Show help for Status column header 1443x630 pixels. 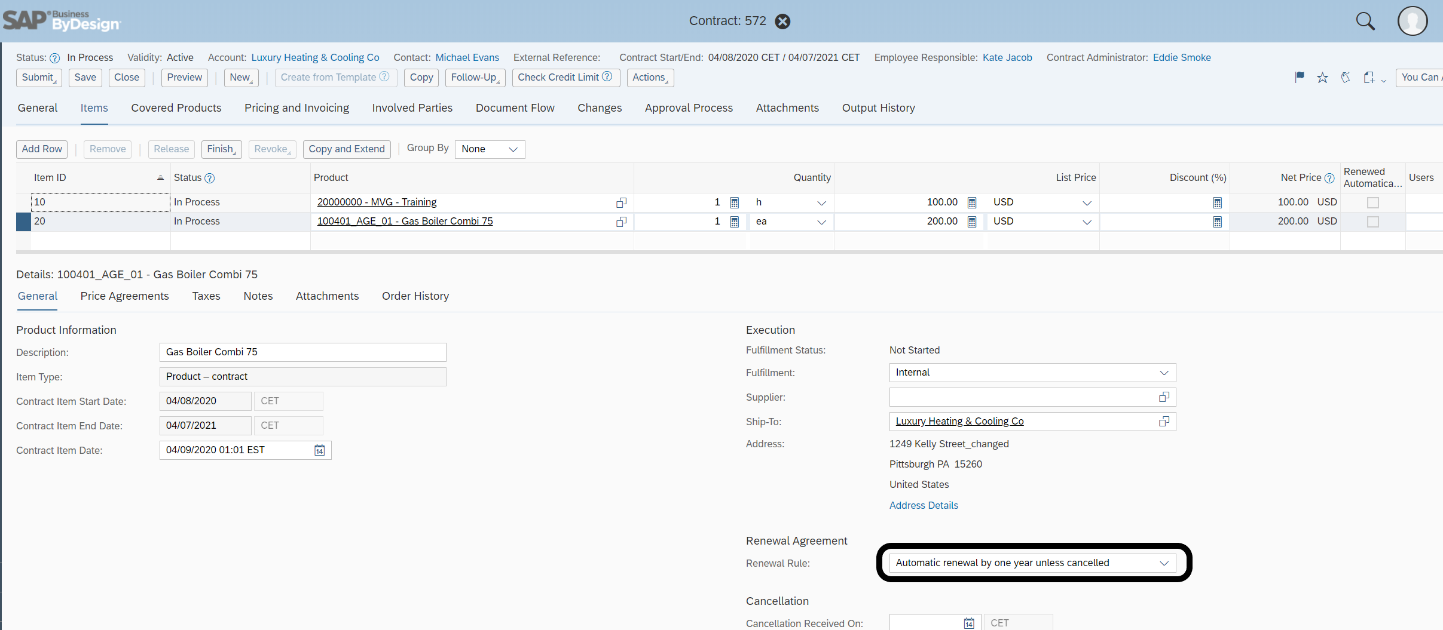(x=210, y=178)
